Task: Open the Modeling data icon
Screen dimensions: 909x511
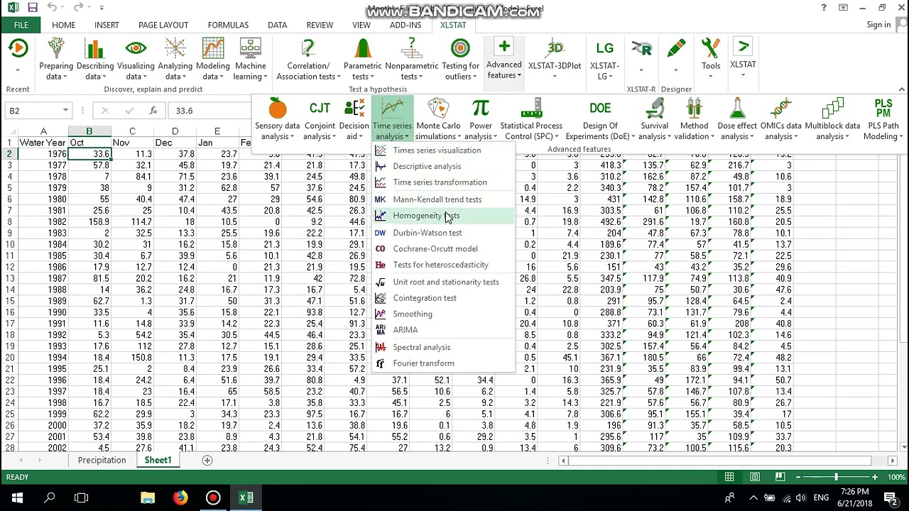Action: (212, 48)
